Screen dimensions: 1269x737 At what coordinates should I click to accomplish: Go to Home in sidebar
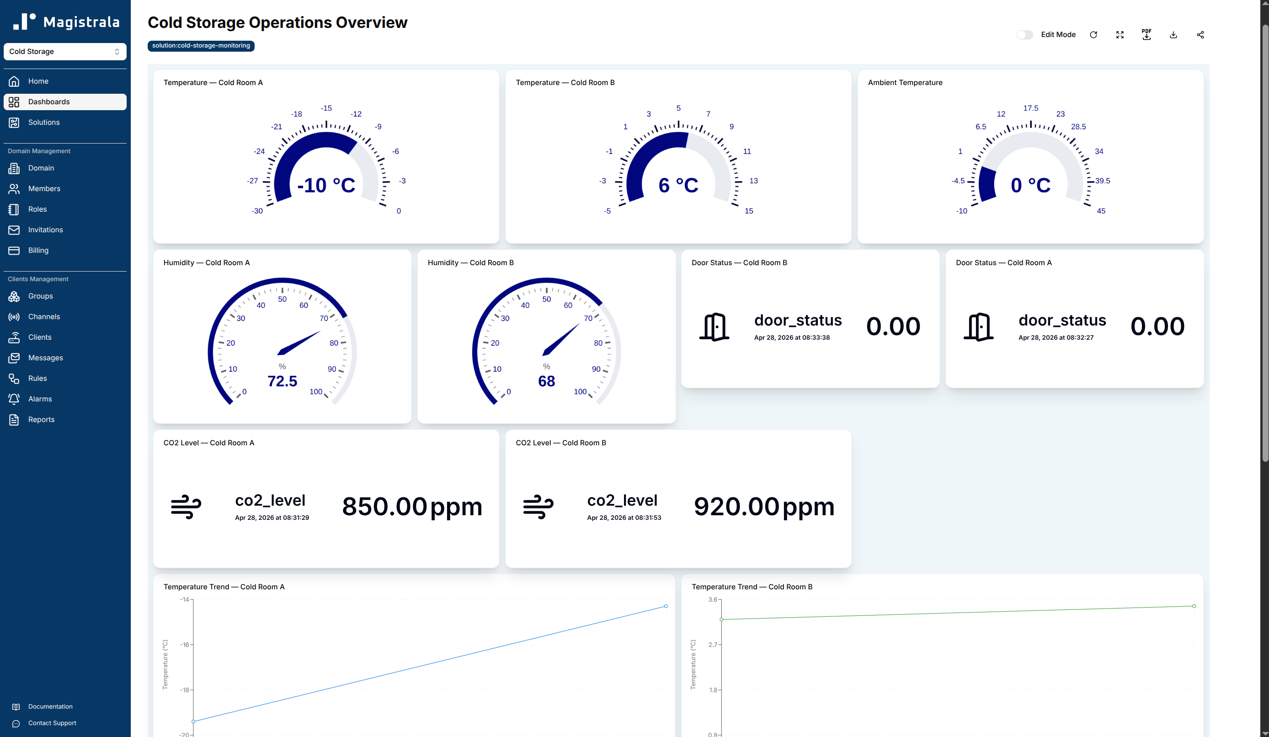[65, 81]
